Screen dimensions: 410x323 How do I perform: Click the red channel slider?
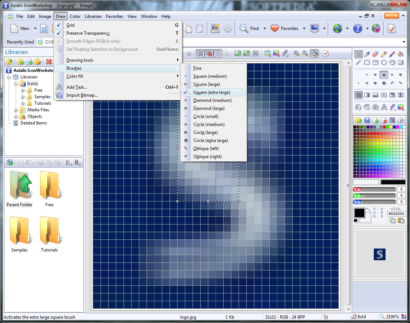(375, 189)
